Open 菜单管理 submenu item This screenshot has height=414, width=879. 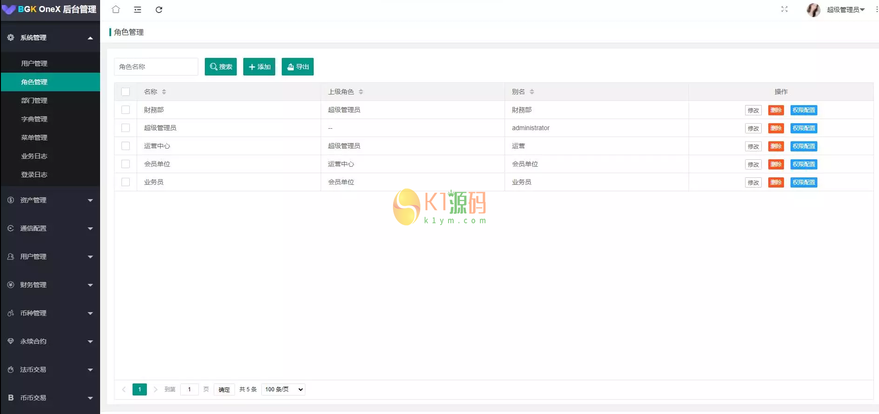click(x=50, y=138)
